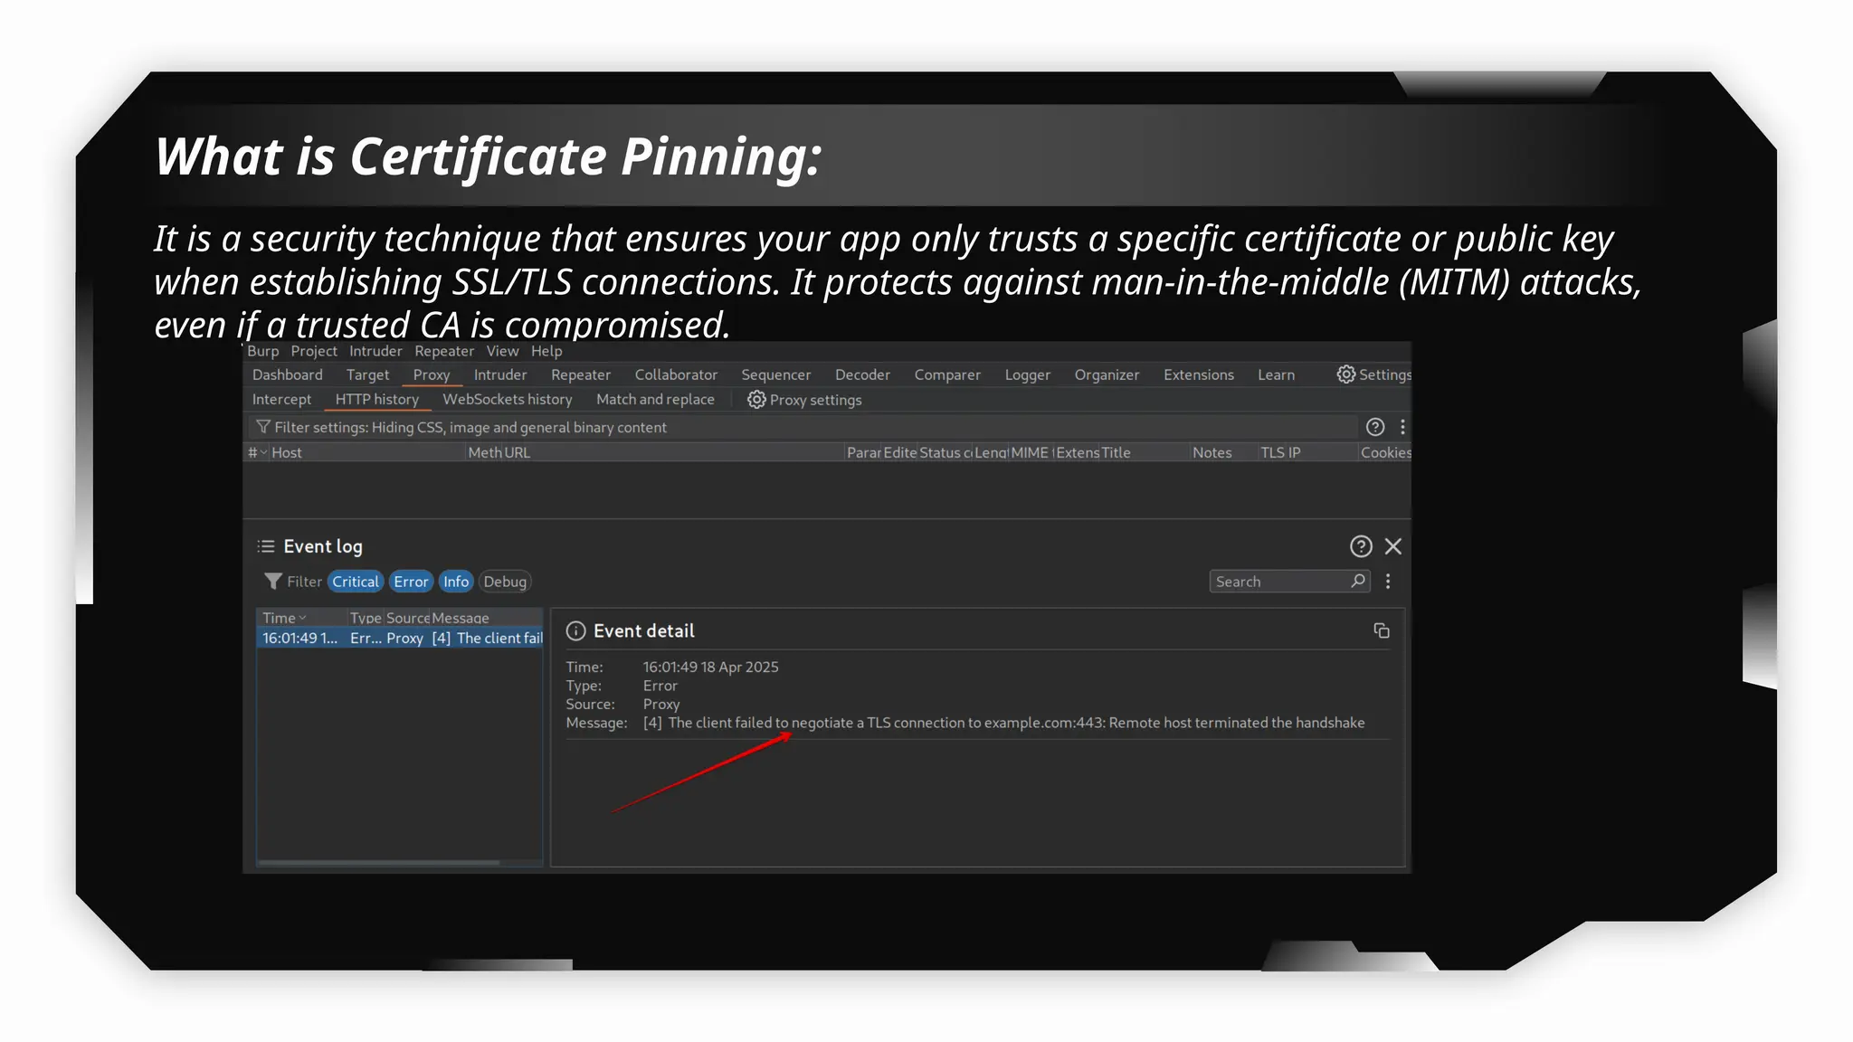1853x1042 pixels.
Task: Open the Match and replace sub-tab
Action: (x=655, y=399)
